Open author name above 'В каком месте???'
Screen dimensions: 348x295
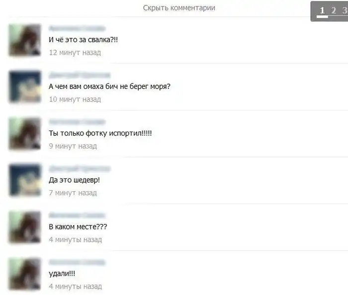coord(77,216)
